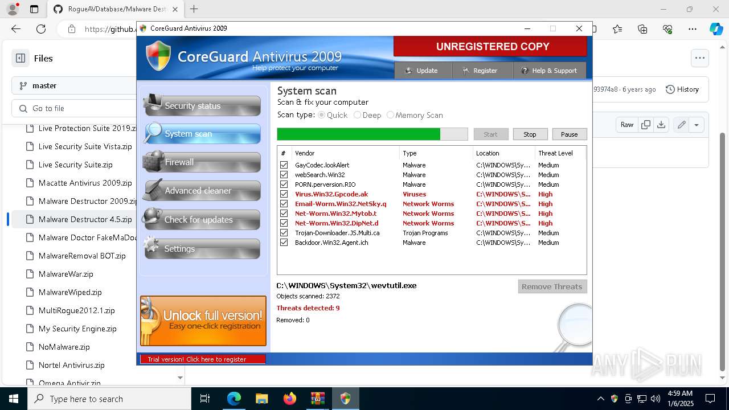The height and width of the screenshot is (410, 729).
Task: Click Unlock full version banner
Action: tap(203, 321)
